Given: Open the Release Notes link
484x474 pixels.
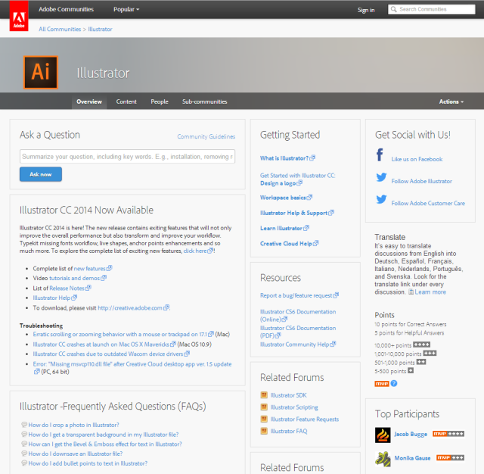Looking at the screenshot, I should point(70,288).
